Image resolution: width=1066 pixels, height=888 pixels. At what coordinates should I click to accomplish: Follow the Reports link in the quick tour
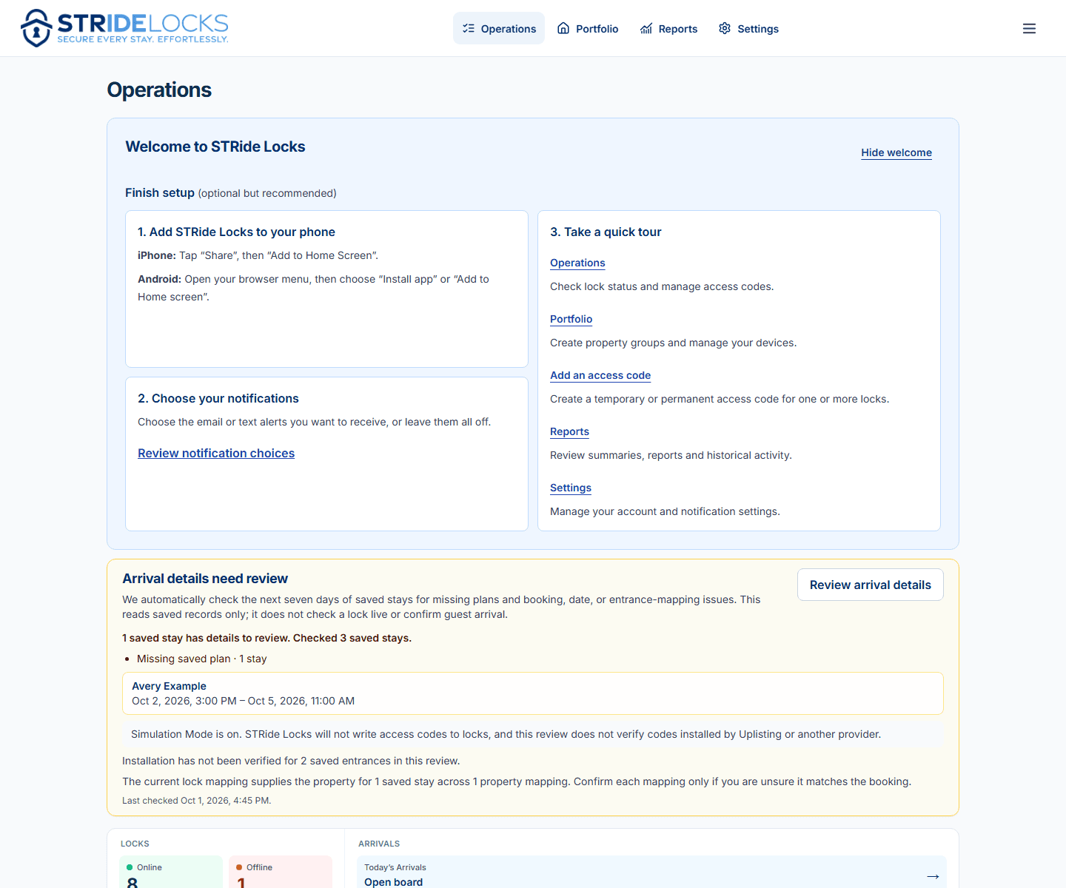click(x=569, y=431)
